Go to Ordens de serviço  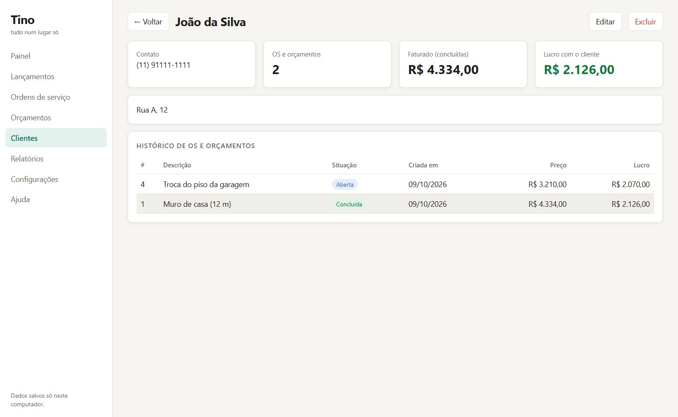pos(56,97)
